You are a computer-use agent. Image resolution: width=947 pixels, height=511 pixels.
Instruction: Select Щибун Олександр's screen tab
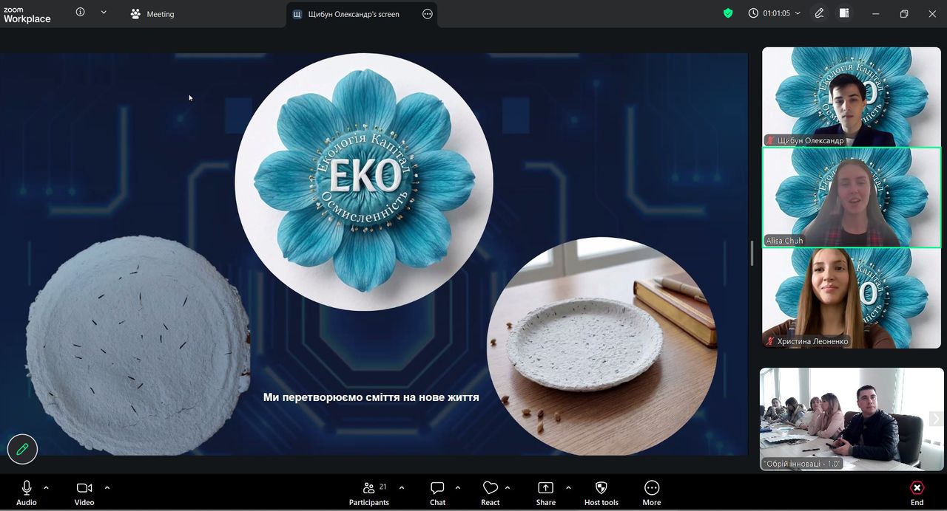[x=362, y=14]
